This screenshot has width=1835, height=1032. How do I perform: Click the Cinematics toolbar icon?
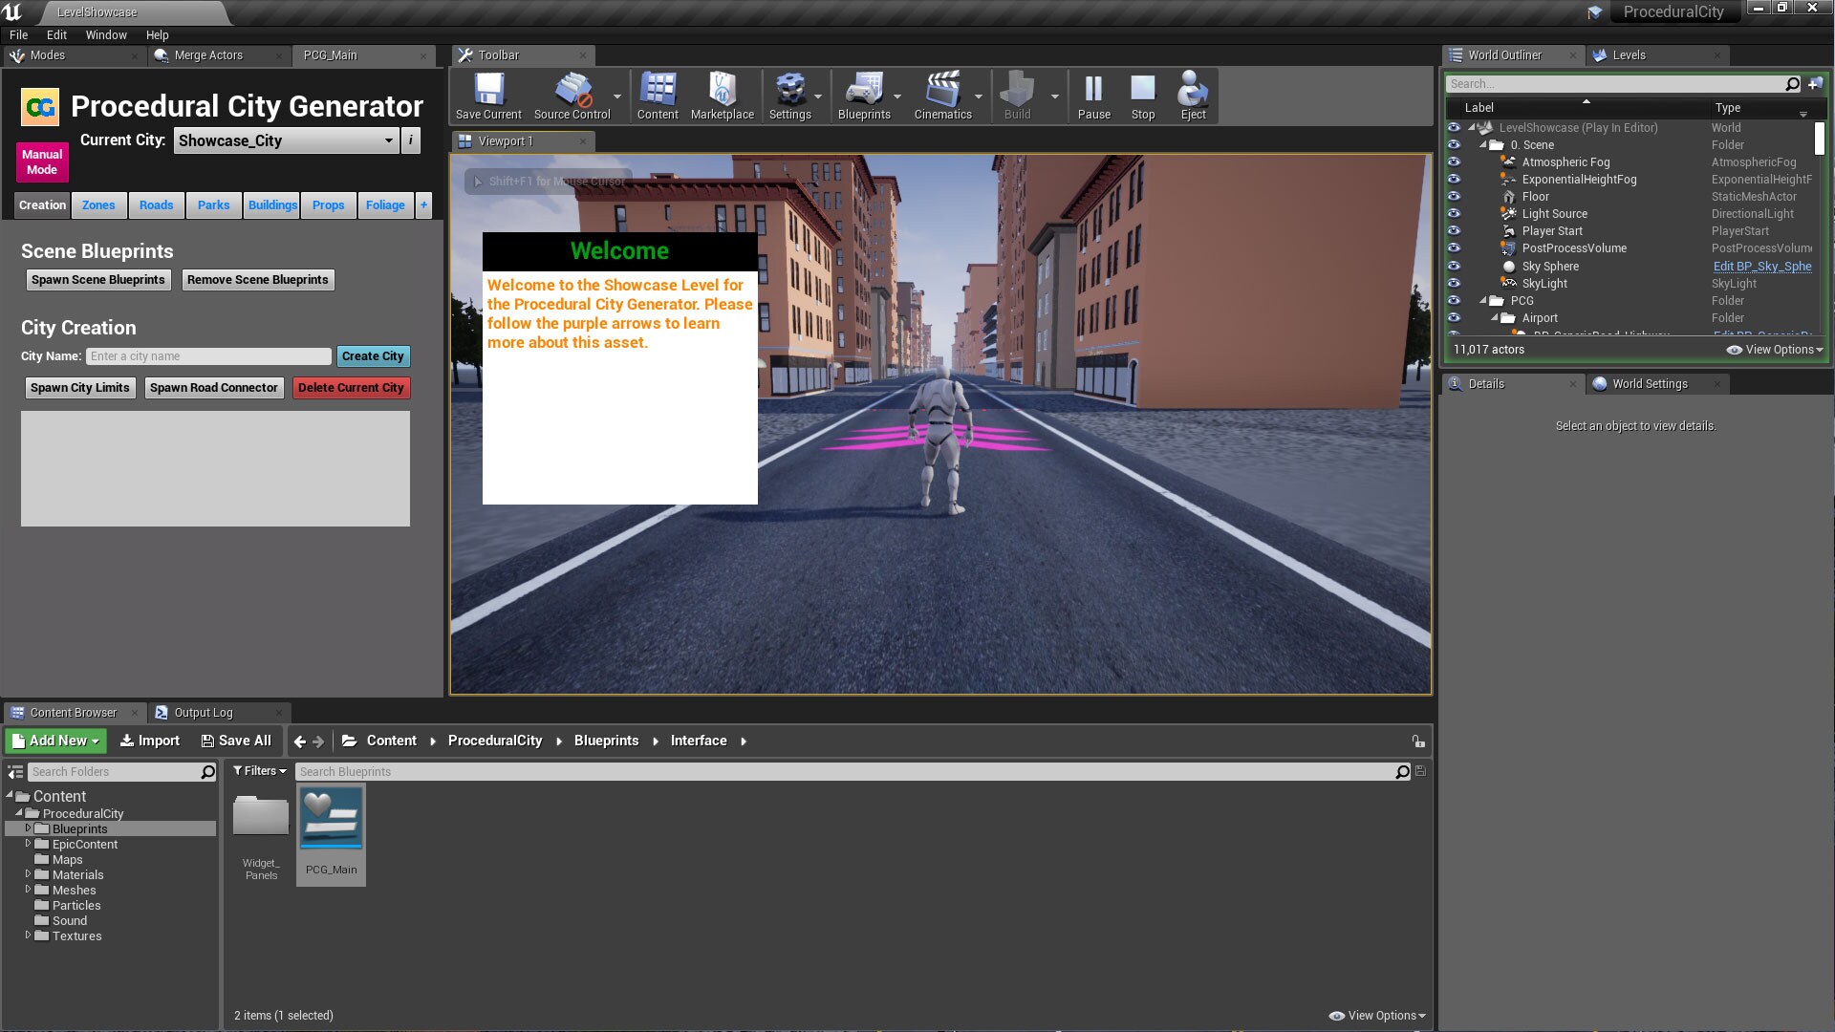pyautogui.click(x=942, y=96)
